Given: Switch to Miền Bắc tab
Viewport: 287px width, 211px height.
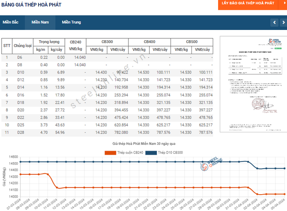Looking at the screenshot, I should click(11, 22).
